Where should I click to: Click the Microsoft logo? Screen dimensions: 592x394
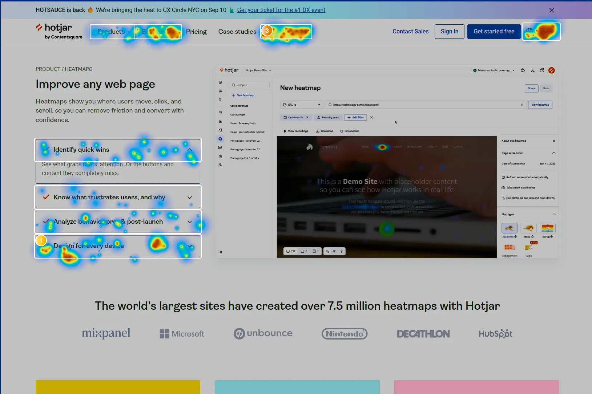(x=182, y=334)
